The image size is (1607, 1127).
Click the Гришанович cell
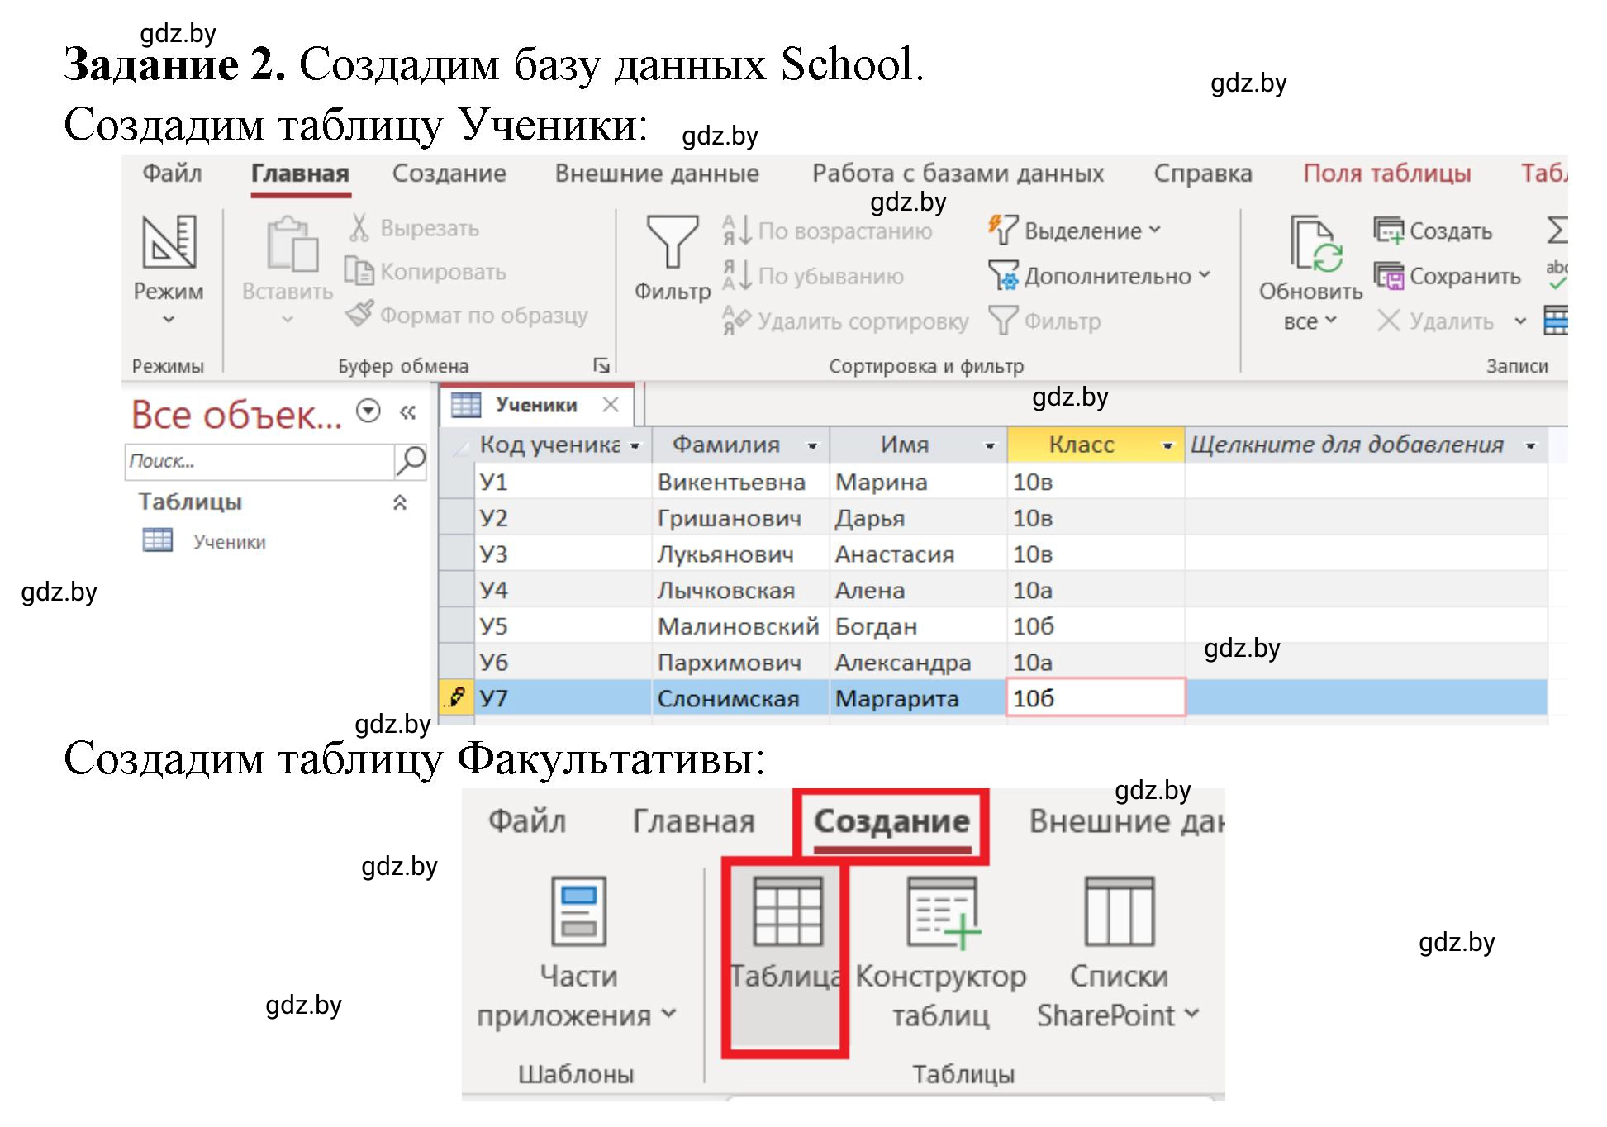[x=740, y=518]
